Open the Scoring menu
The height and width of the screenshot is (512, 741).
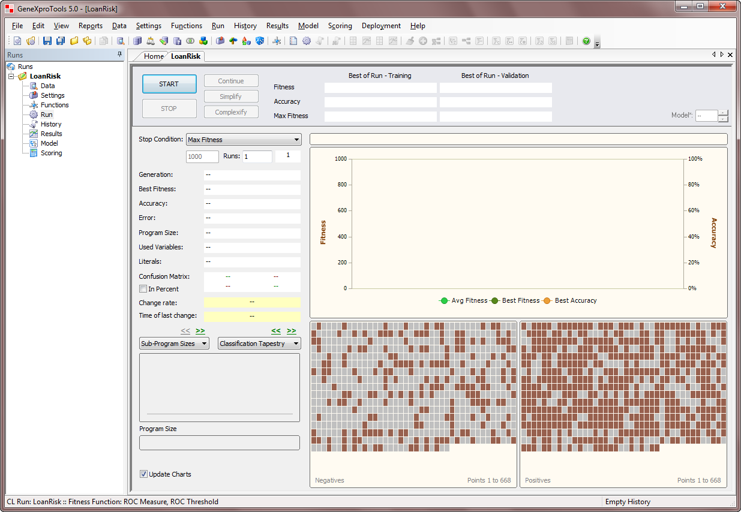pyautogui.click(x=340, y=26)
